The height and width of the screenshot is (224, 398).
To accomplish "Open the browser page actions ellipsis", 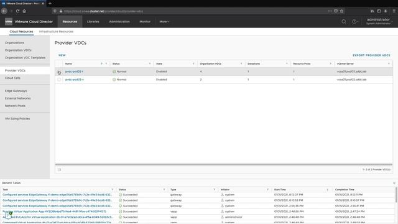I will (x=330, y=11).
